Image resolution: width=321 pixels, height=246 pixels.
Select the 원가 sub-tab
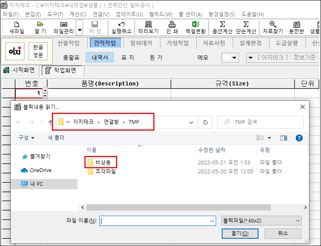pos(156,57)
